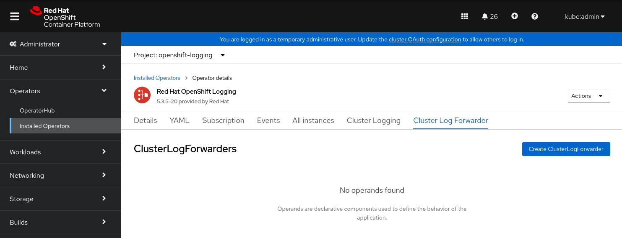This screenshot has width=622, height=238.
Task: Open the Project openshift-logging selector
Action: pyautogui.click(x=180, y=55)
